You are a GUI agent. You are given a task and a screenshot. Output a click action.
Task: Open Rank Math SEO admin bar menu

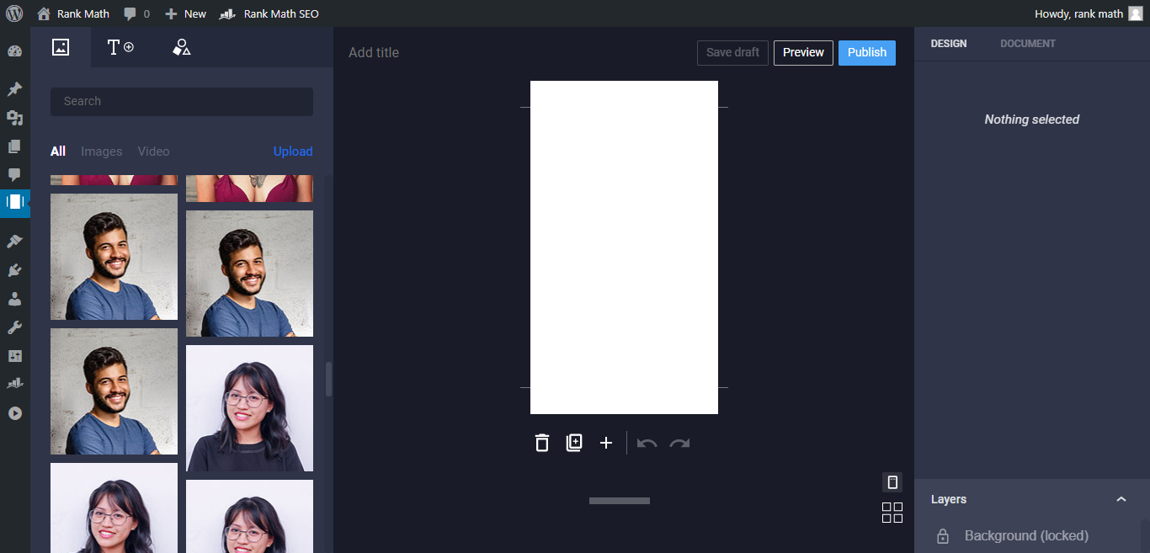point(269,13)
